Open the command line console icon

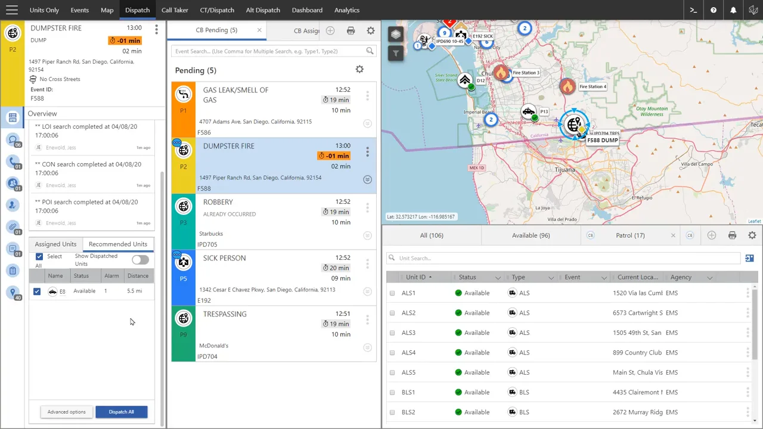pos(693,10)
